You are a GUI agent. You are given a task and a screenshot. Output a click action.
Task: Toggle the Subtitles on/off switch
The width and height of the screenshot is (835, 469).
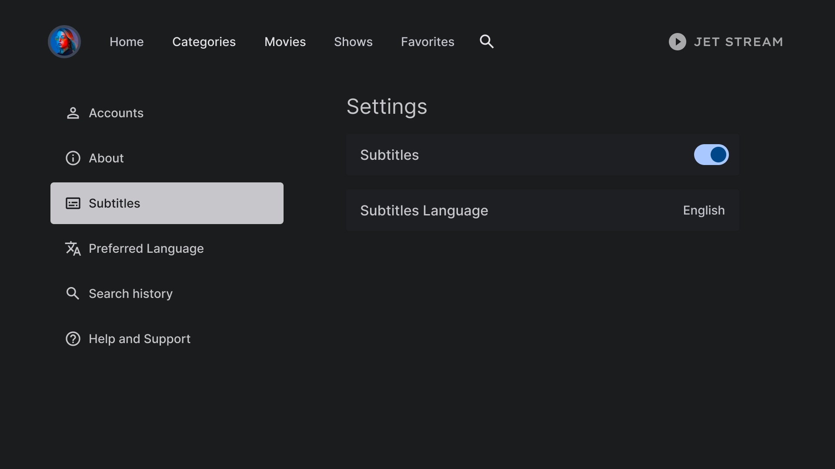(711, 155)
